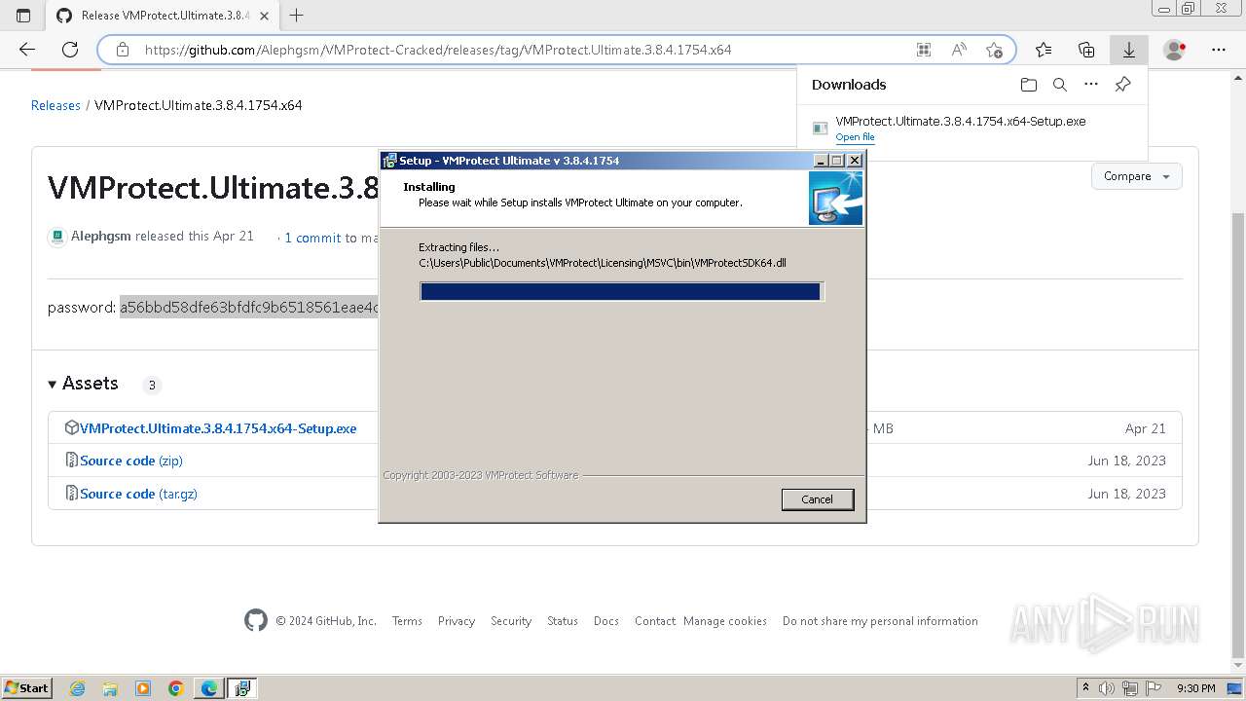Download Source code (zip)
The image size is (1246, 701).
click(131, 461)
